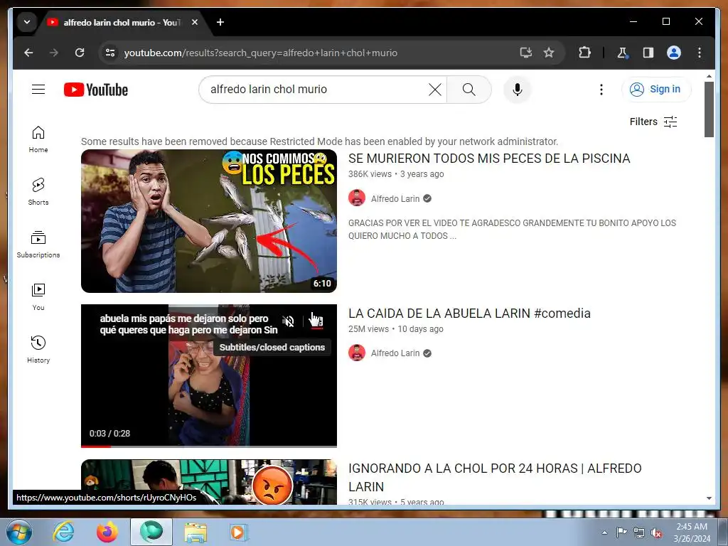Launch Internet Explorer from taskbar

(x=63, y=532)
